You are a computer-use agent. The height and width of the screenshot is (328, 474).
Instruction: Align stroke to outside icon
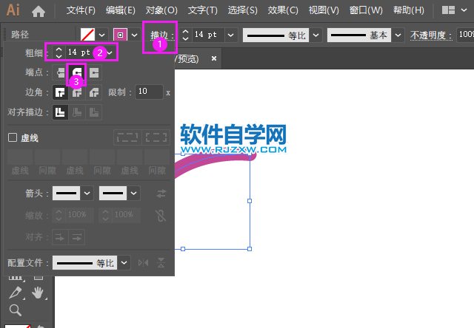[x=94, y=112]
